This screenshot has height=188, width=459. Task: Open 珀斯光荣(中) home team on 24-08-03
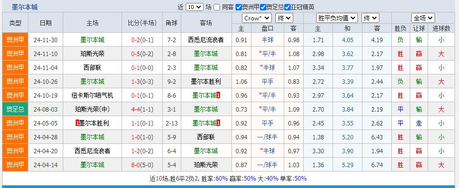click(x=92, y=109)
